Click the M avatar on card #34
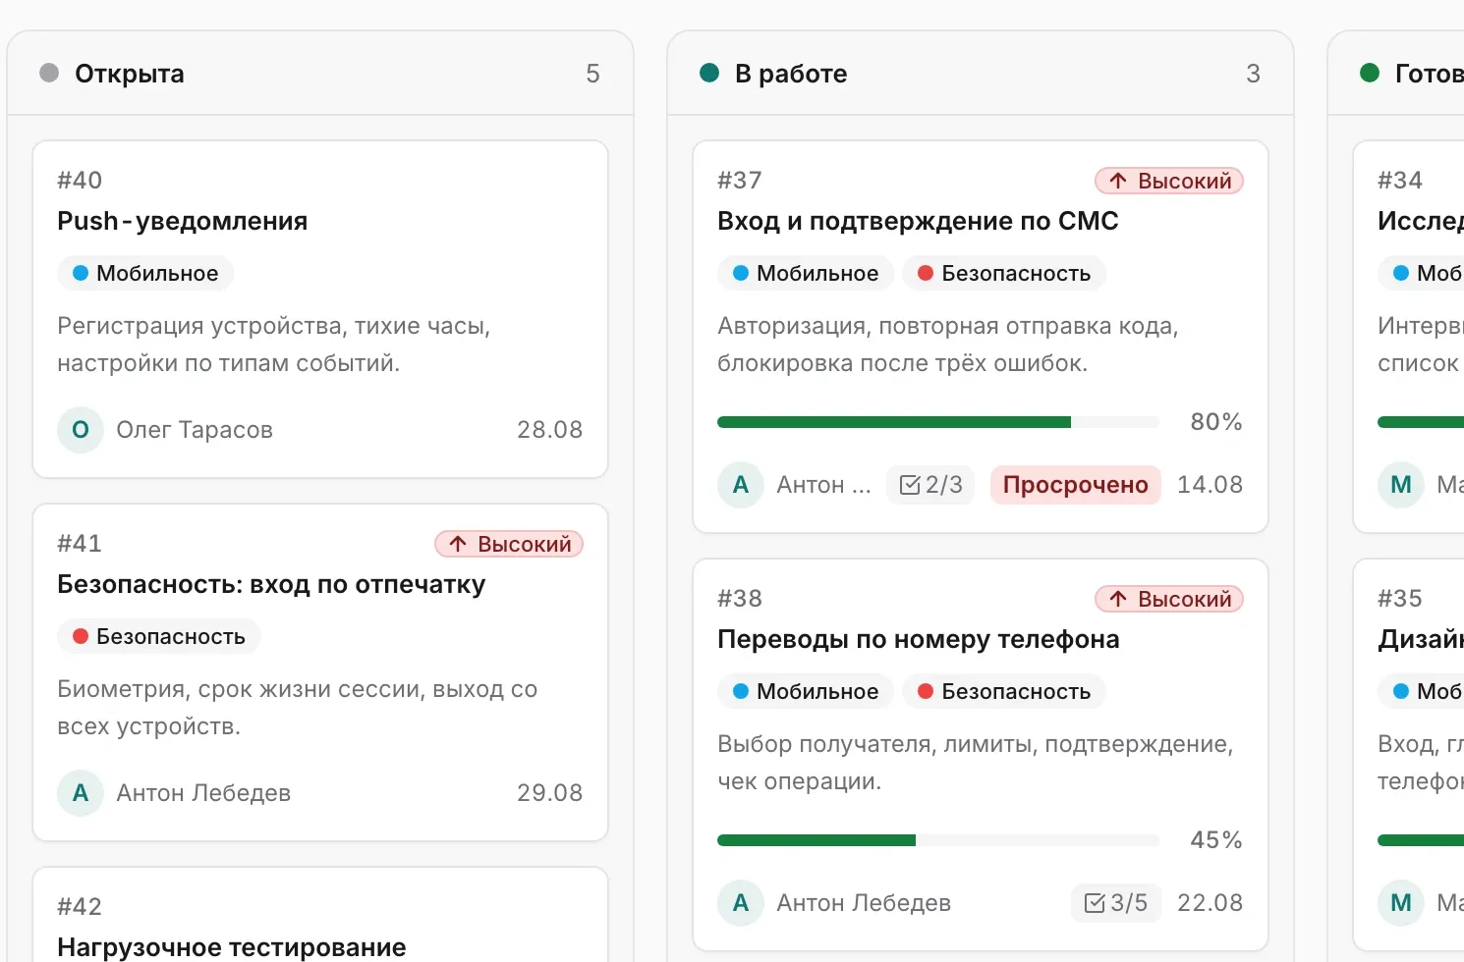The width and height of the screenshot is (1464, 962). 1401,485
